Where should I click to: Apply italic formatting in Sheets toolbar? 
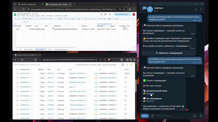coord(68,19)
